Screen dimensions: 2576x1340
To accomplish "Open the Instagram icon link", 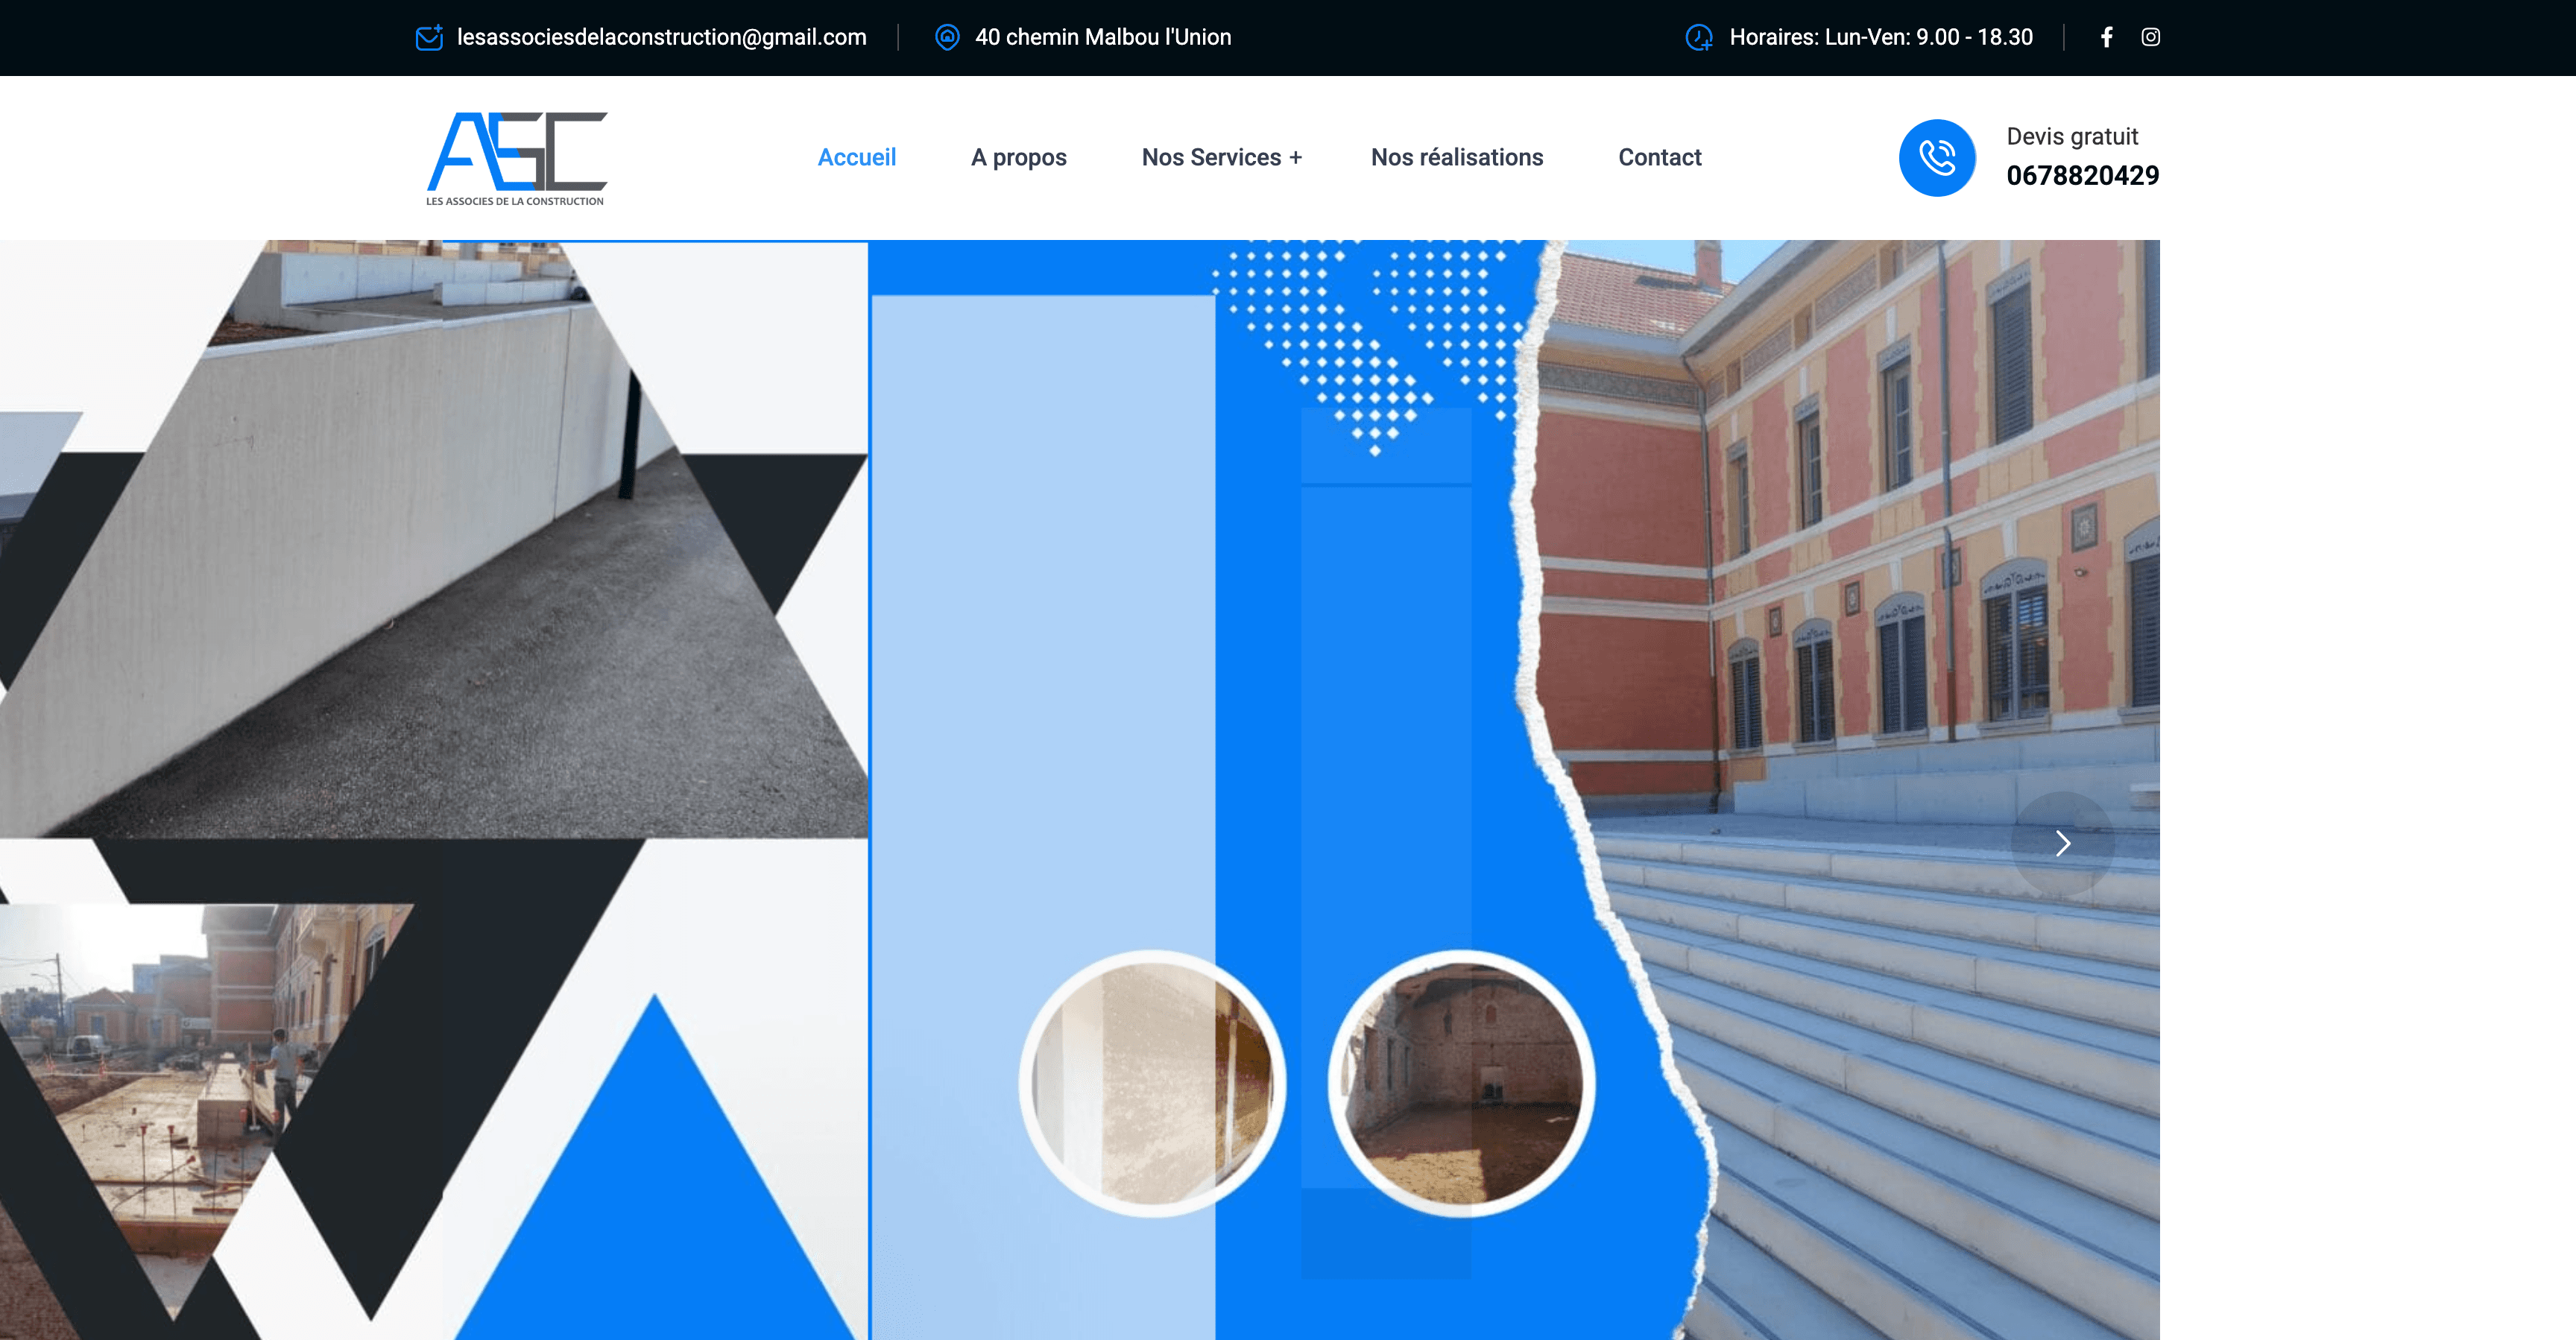I will [2150, 37].
